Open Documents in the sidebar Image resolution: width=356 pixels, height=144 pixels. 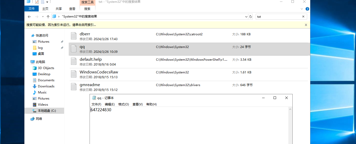pos(46,80)
